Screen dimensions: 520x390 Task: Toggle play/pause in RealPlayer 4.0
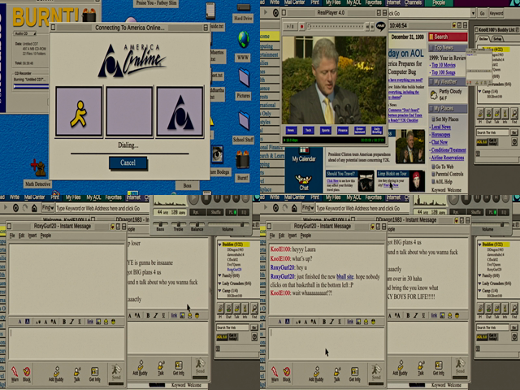[x=290, y=26]
